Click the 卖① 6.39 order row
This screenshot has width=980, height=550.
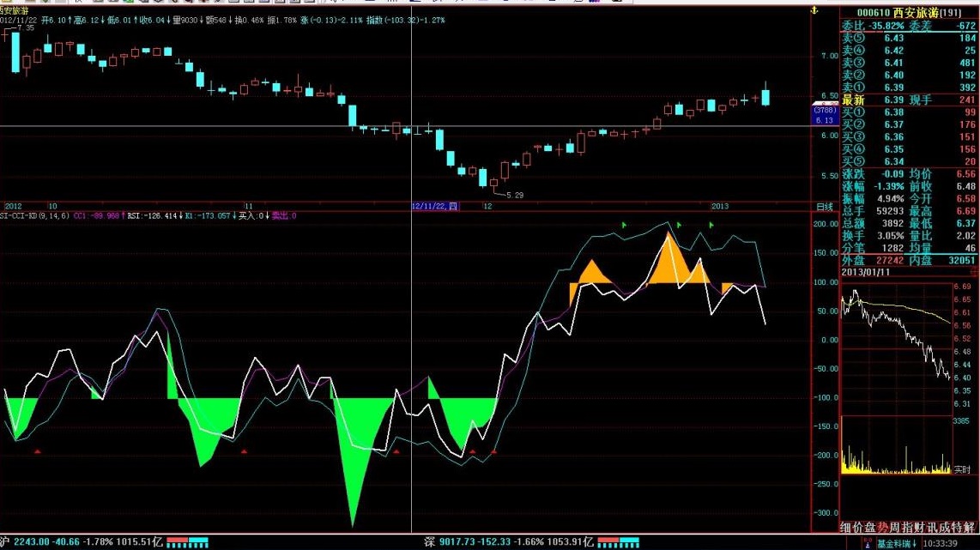point(909,88)
